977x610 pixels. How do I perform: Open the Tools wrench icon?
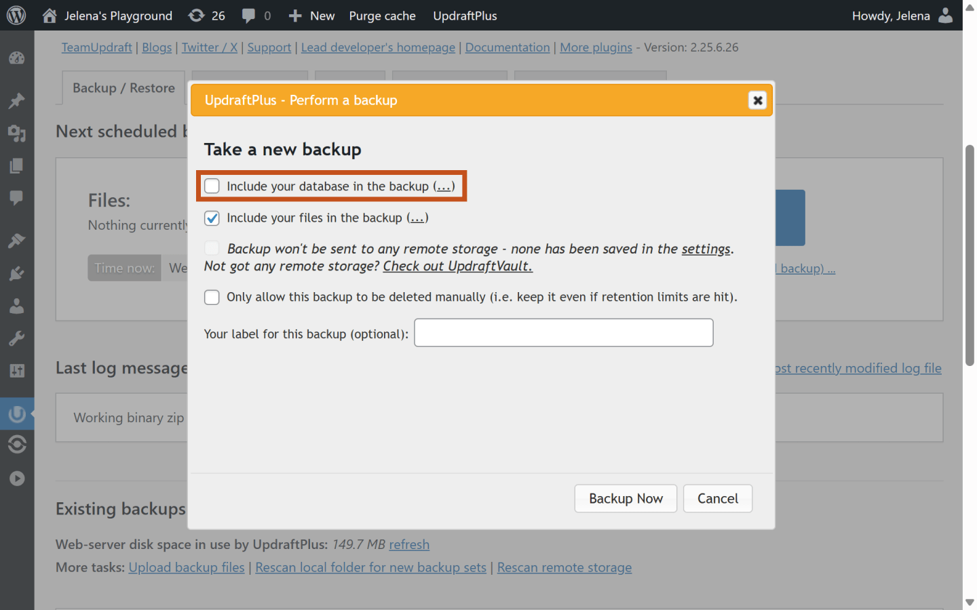click(17, 338)
